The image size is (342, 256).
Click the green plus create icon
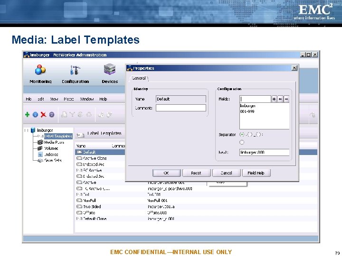(27, 115)
